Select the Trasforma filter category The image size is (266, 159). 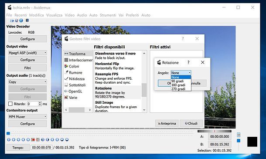pos(78,54)
